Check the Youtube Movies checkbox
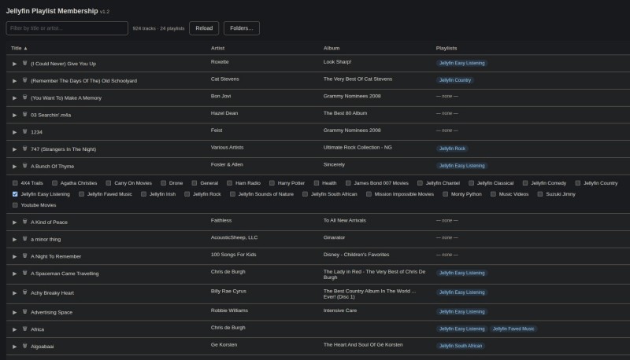Image resolution: width=630 pixels, height=360 pixels. coord(15,205)
